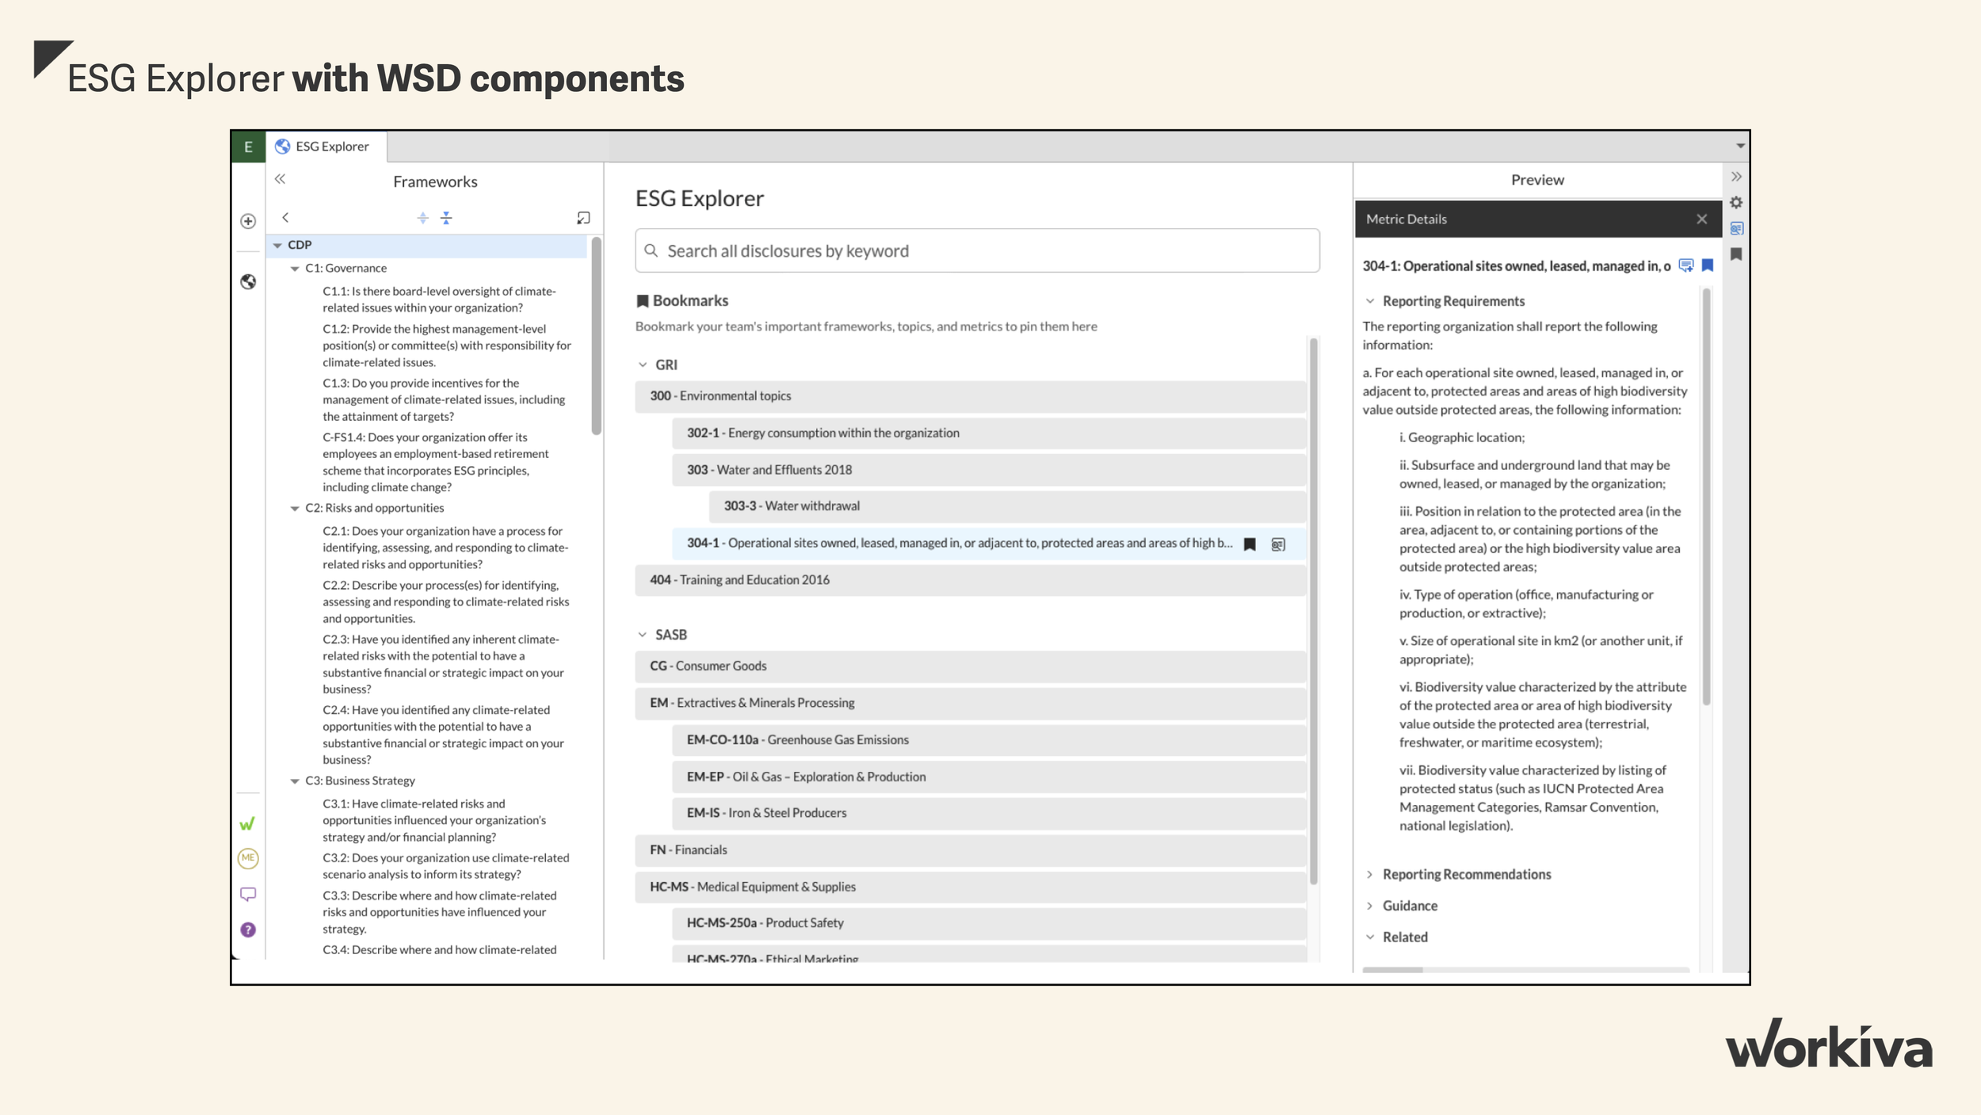1981x1115 pixels.
Task: Collapse C2: Risks and opportunities node
Action: pyautogui.click(x=295, y=509)
